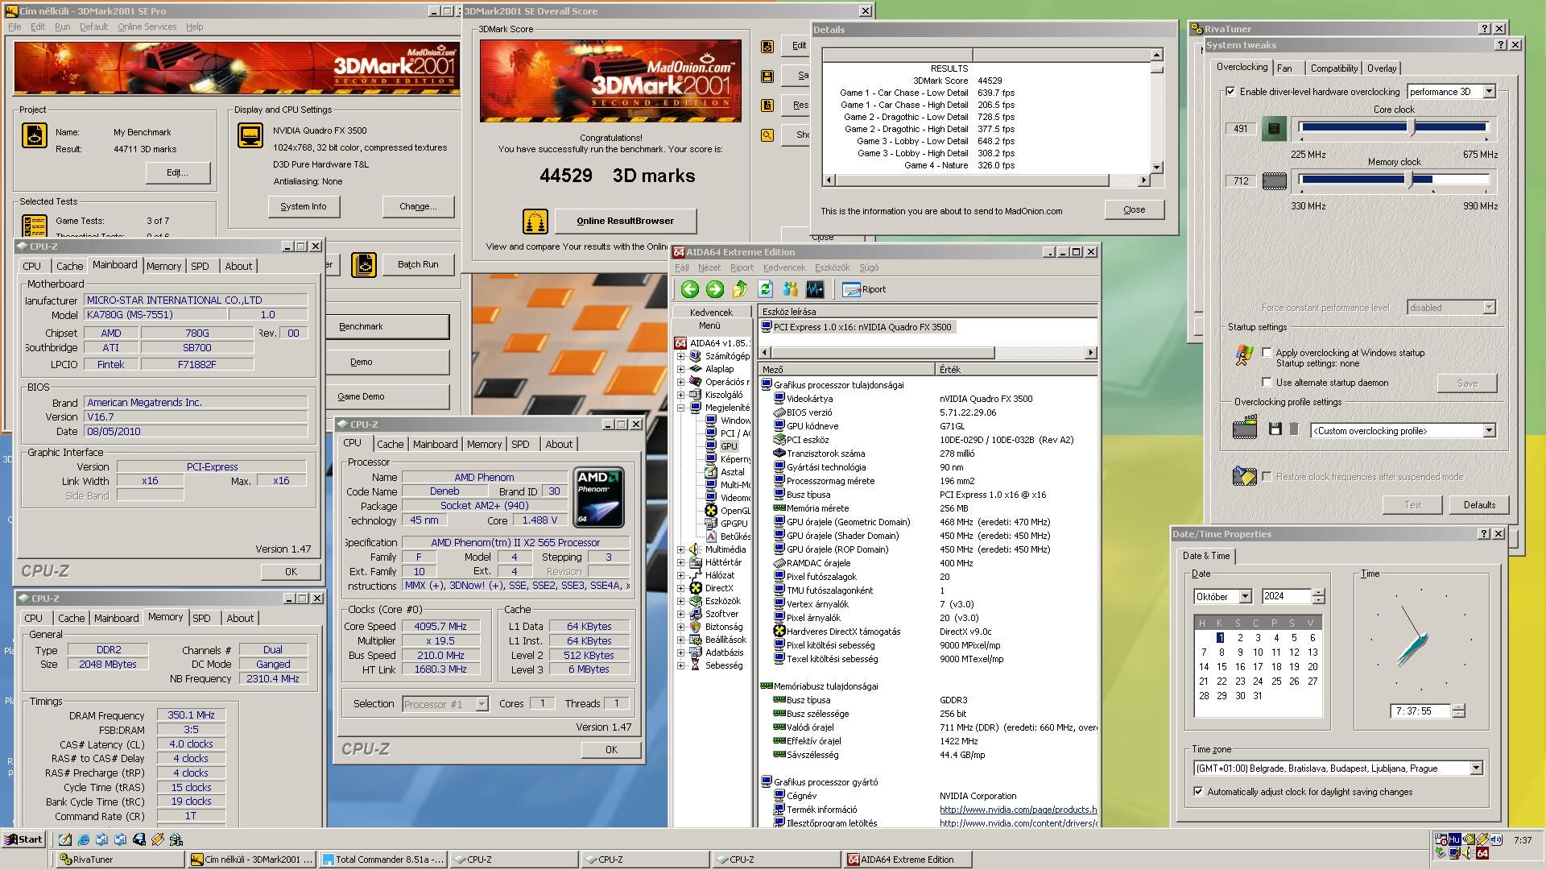Open the AIDA64 Riport wizard

(864, 289)
